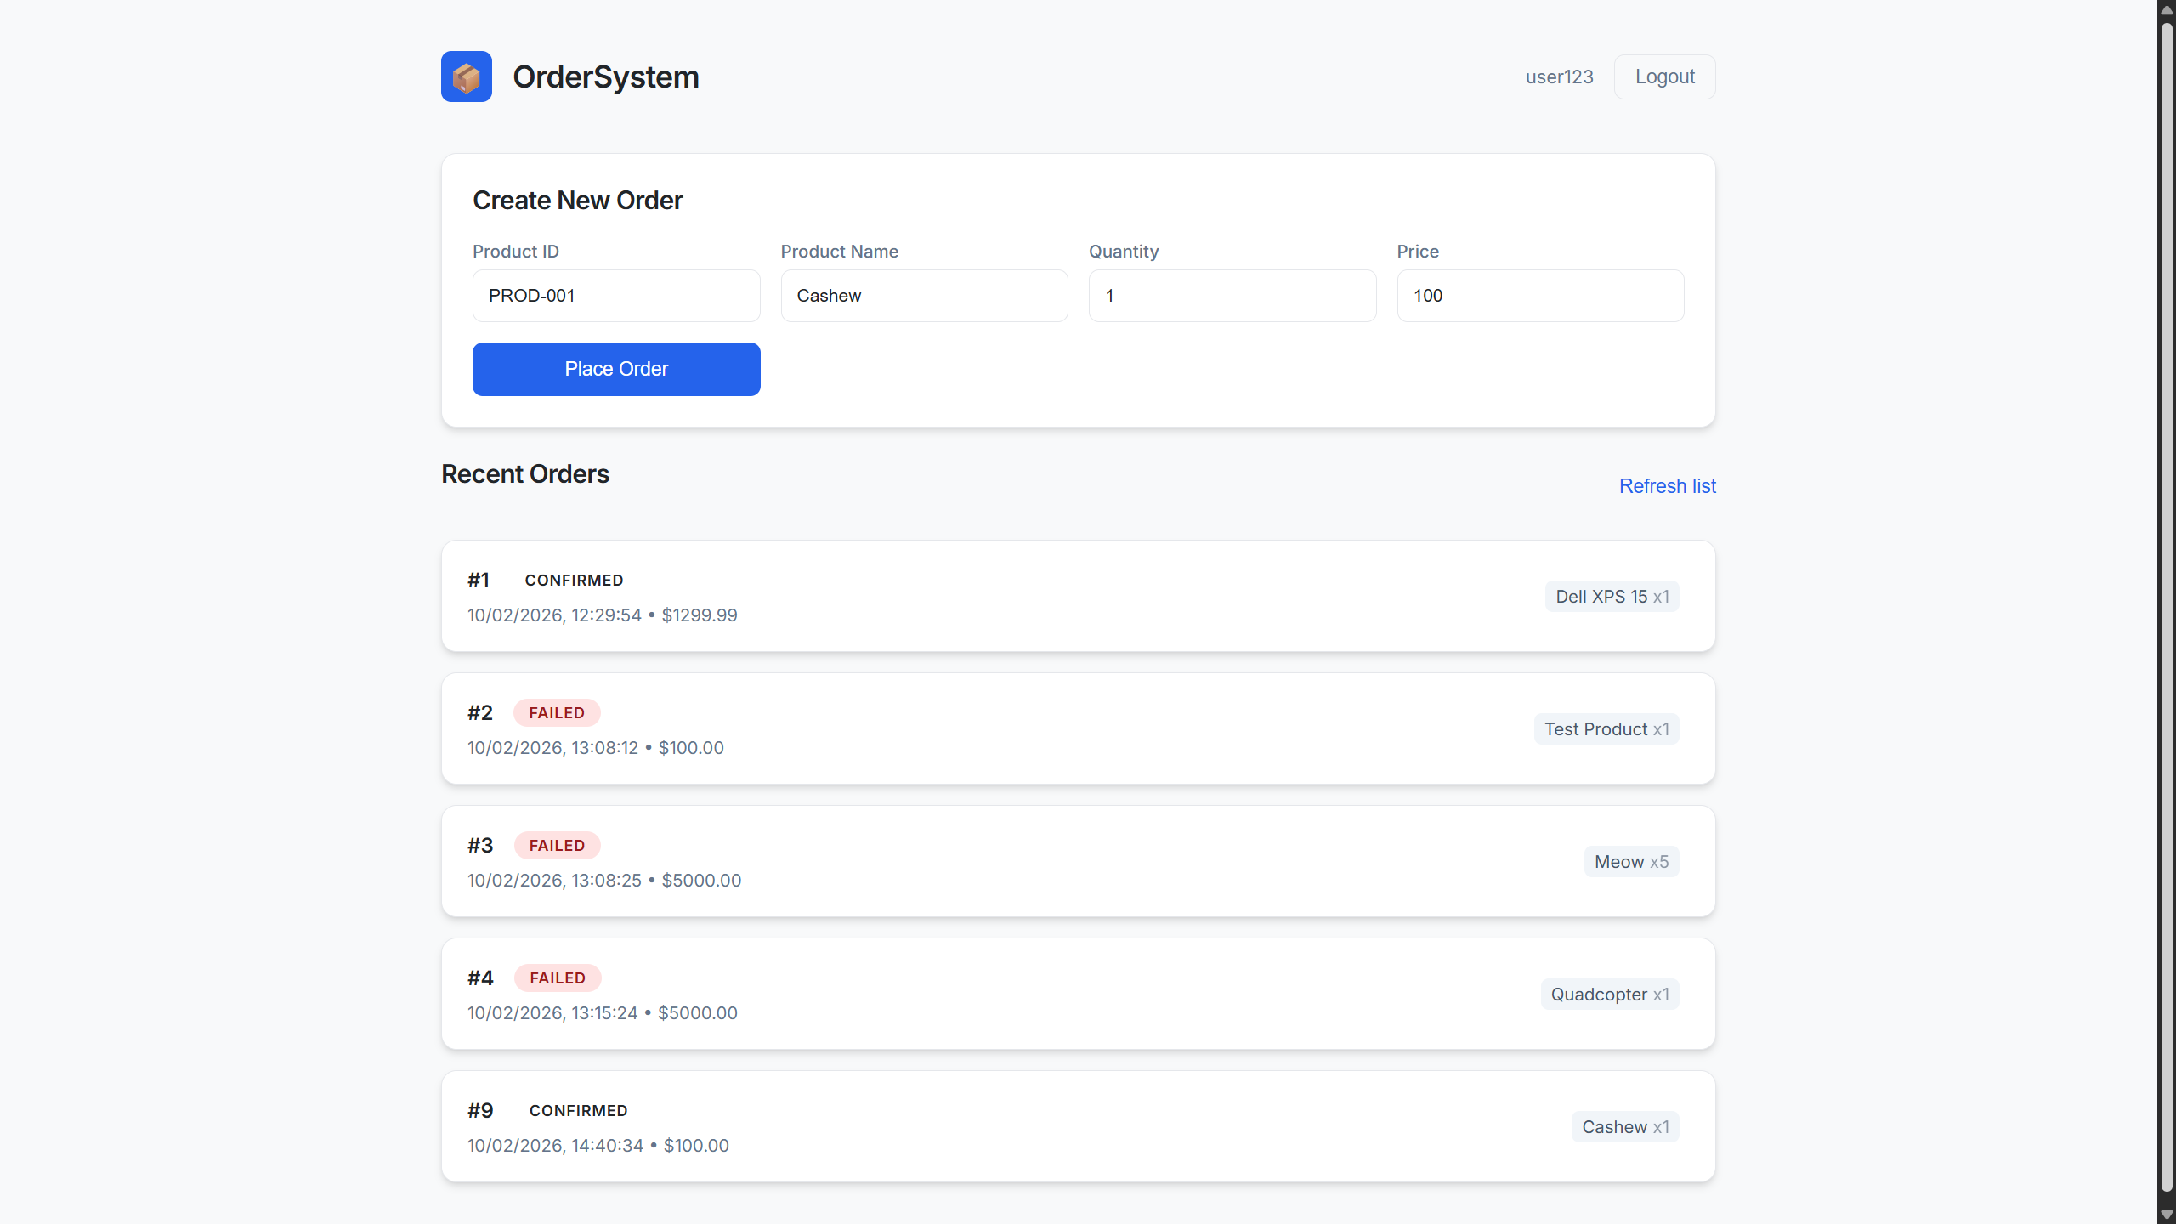Select the Quantity input box

tap(1232, 296)
